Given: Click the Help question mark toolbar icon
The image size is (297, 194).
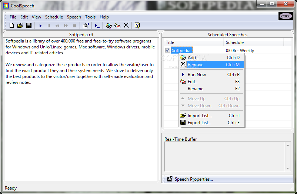Looking at the screenshot, I should click(x=137, y=25).
